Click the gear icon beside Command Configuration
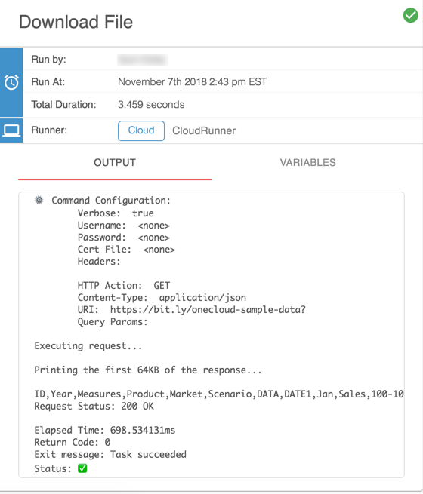Image resolution: width=423 pixels, height=494 pixels. (39, 200)
